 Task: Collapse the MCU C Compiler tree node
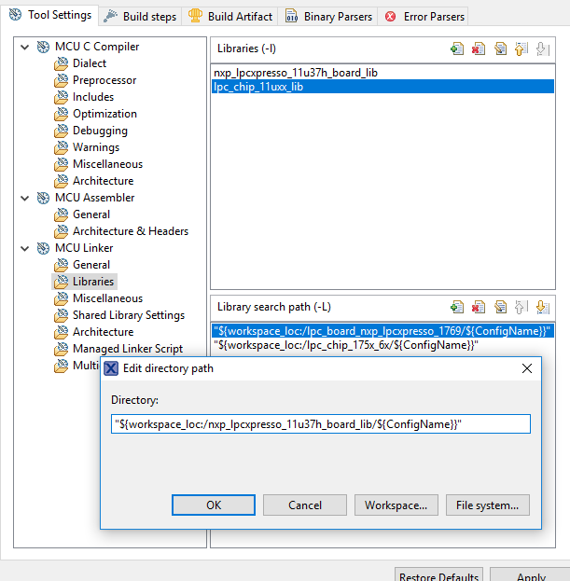pos(25,47)
